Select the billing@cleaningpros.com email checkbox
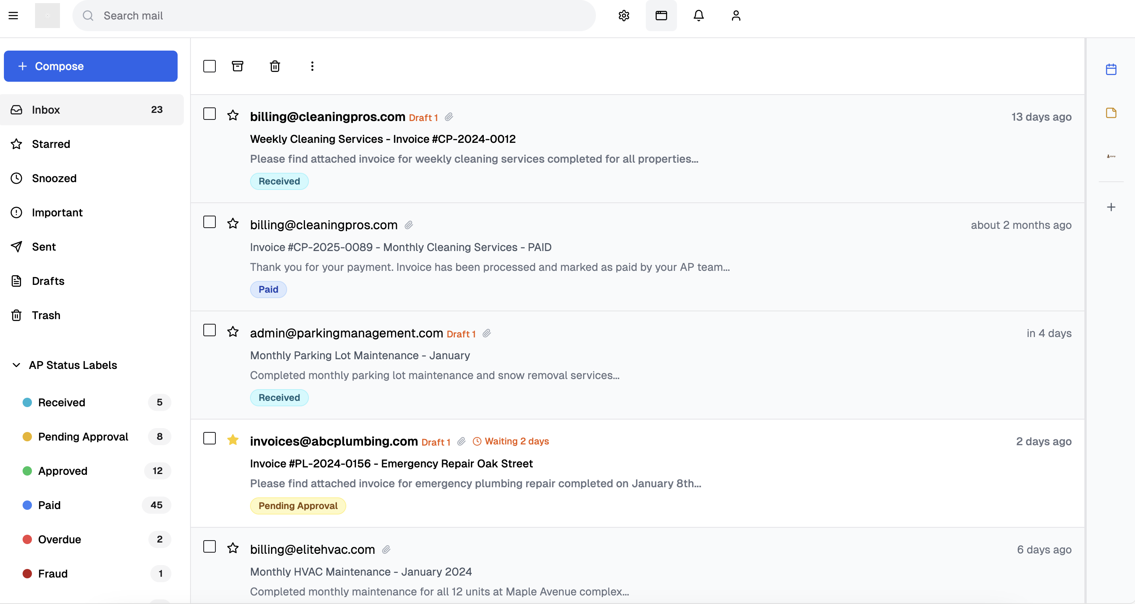The height and width of the screenshot is (604, 1135). (209, 114)
